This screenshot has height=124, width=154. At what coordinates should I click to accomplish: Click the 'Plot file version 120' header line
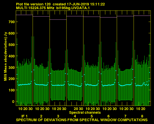tap(60, 4)
